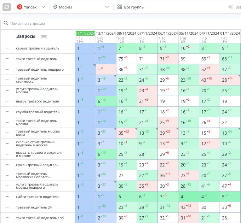This screenshot has height=223, width=241.
Task: Open the Yandex search engine dropdown
Action: [x=31, y=7]
